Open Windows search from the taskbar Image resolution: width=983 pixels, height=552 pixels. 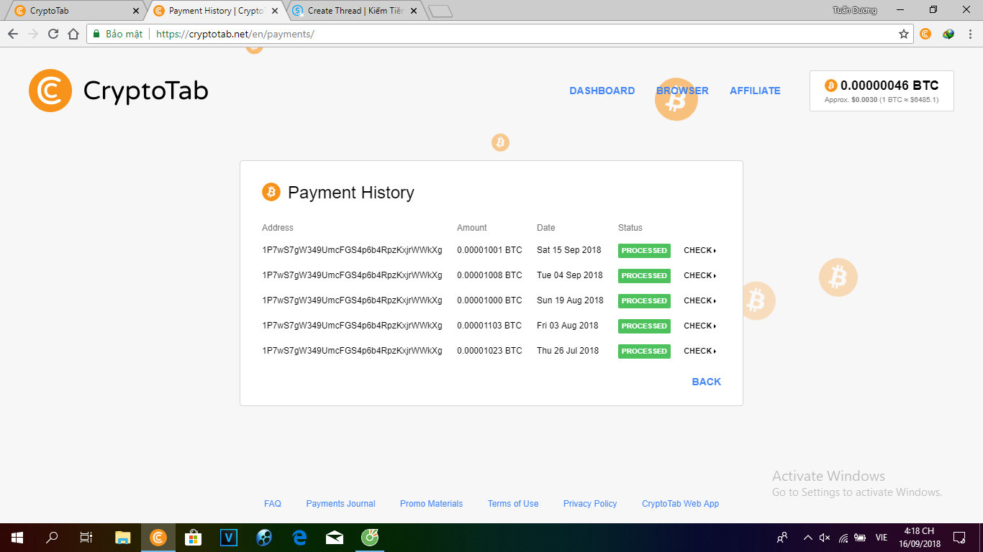(52, 538)
